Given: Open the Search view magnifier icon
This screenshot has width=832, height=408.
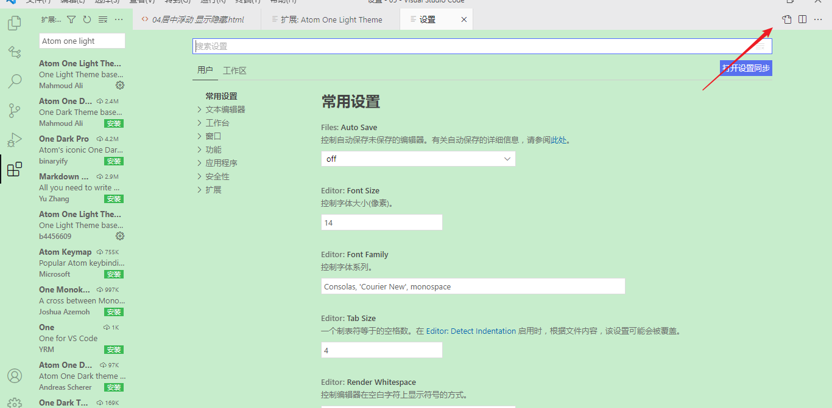Looking at the screenshot, I should tap(14, 81).
